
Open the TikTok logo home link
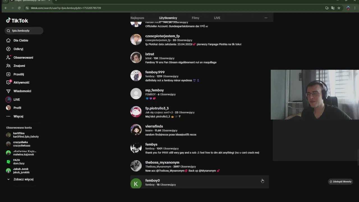[x=17, y=20]
